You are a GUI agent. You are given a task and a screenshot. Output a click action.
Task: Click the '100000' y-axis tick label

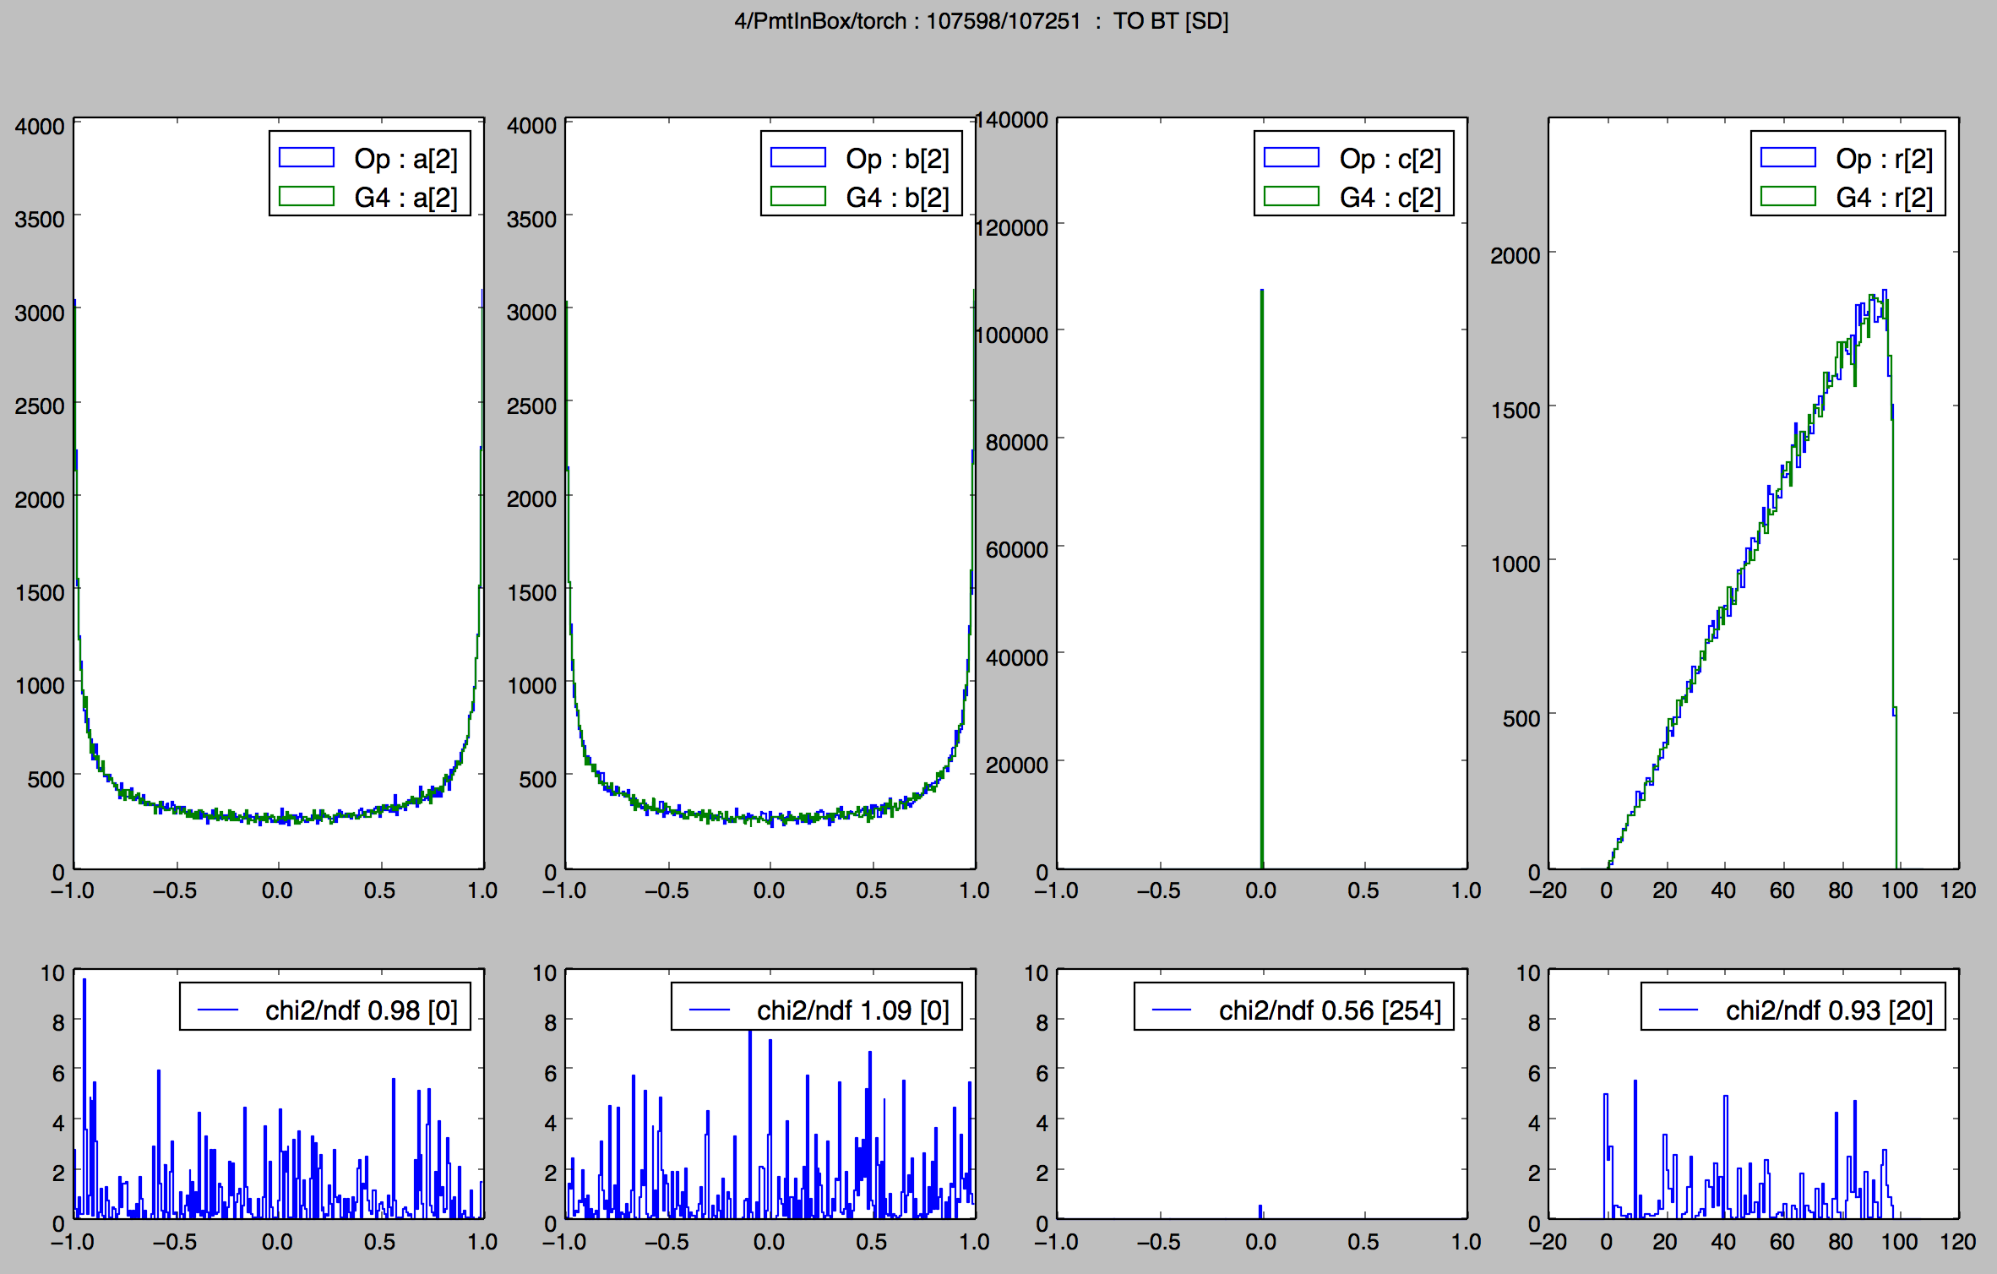coord(1011,335)
